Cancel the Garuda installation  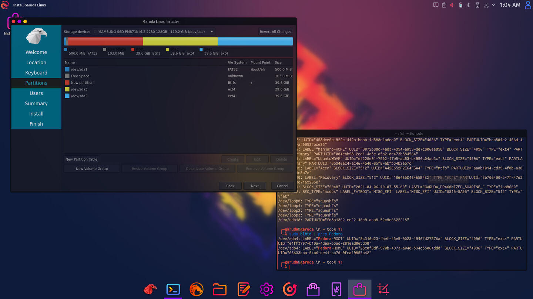click(282, 186)
